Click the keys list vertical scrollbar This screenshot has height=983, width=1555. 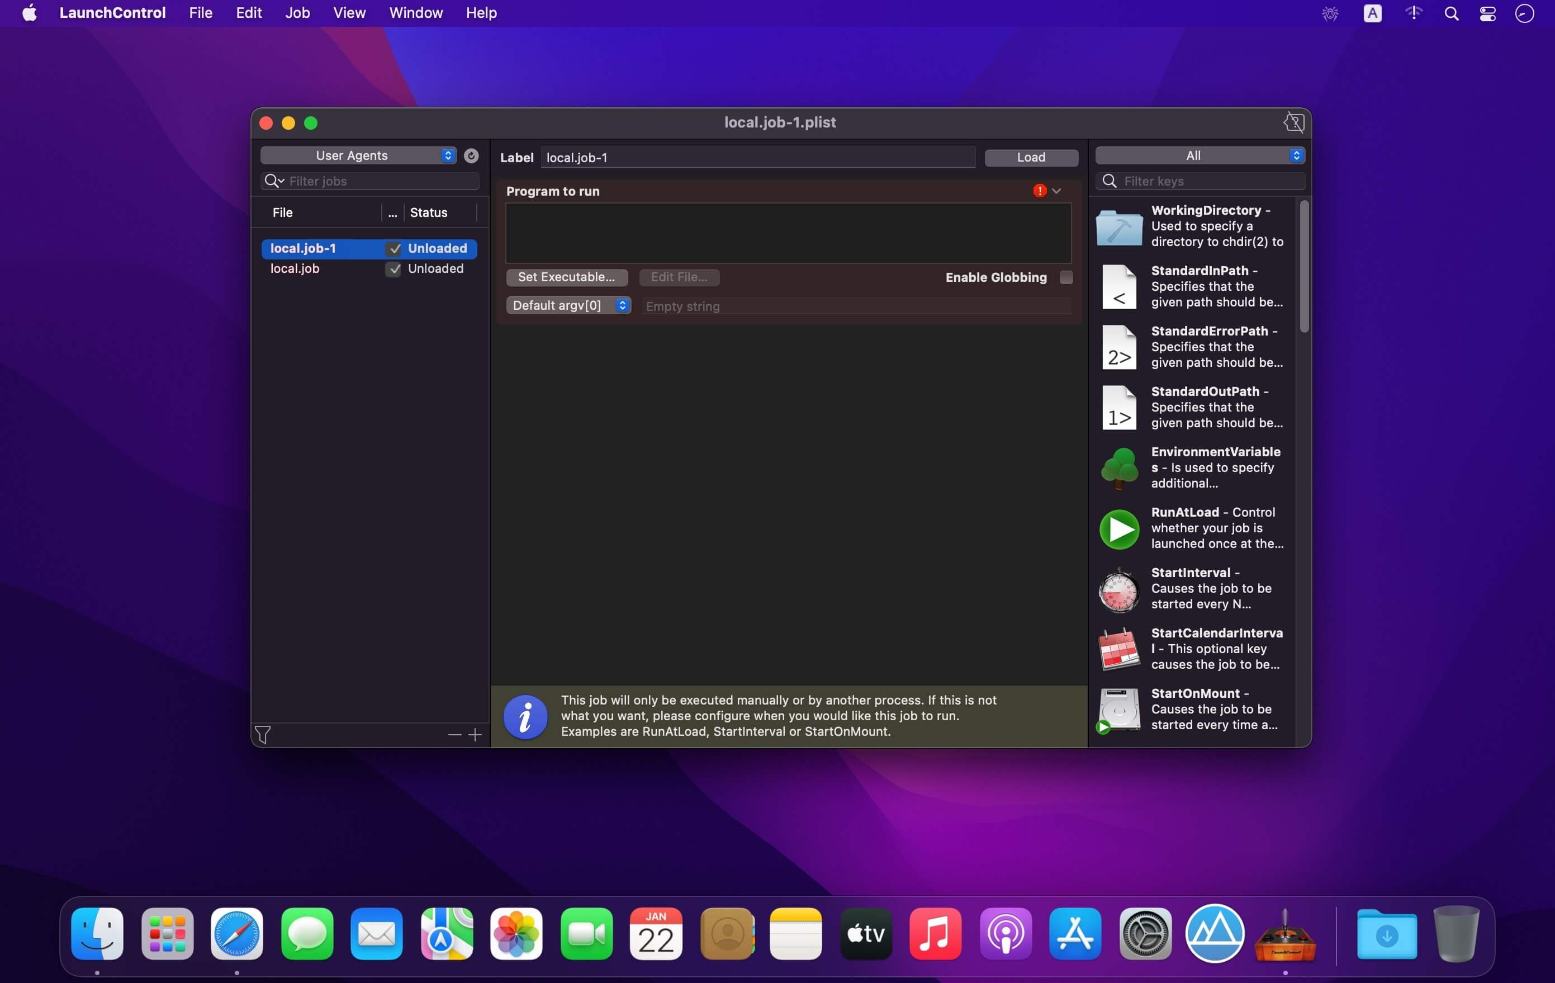coord(1304,267)
